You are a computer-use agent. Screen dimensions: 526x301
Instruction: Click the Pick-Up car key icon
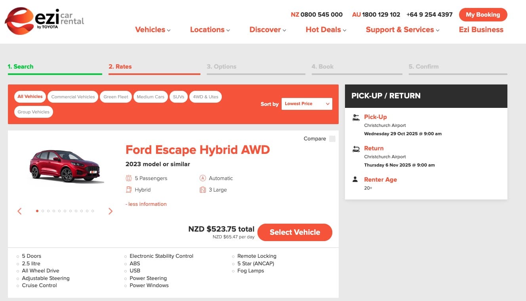[x=356, y=117]
